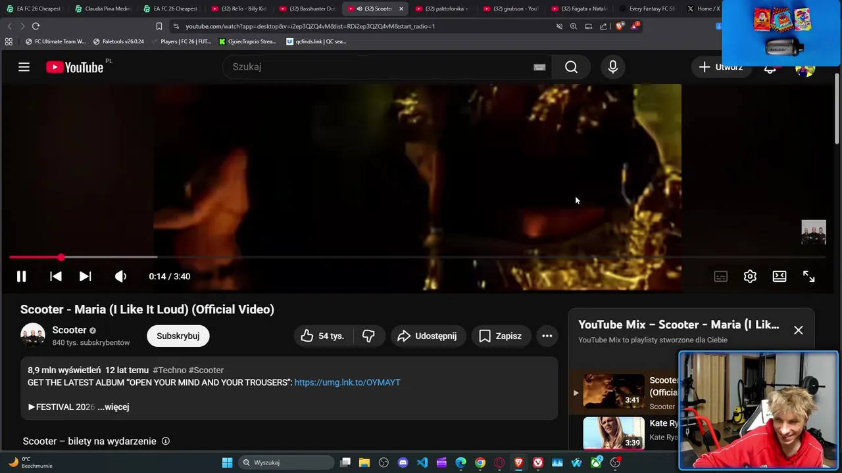This screenshot has width=842, height=473.
Task: Open Discord from taskbar
Action: click(403, 462)
